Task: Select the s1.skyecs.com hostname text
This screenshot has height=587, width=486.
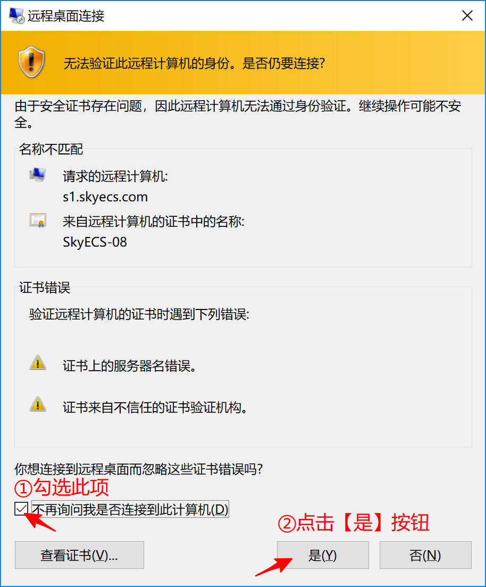Action: 105,197
